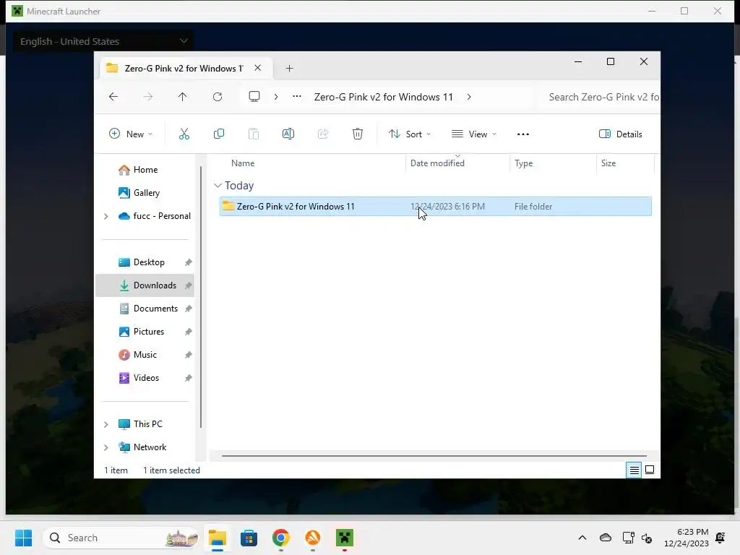This screenshot has height=555, width=740.
Task: Click the Copy icon in toolbar
Action: click(x=218, y=134)
